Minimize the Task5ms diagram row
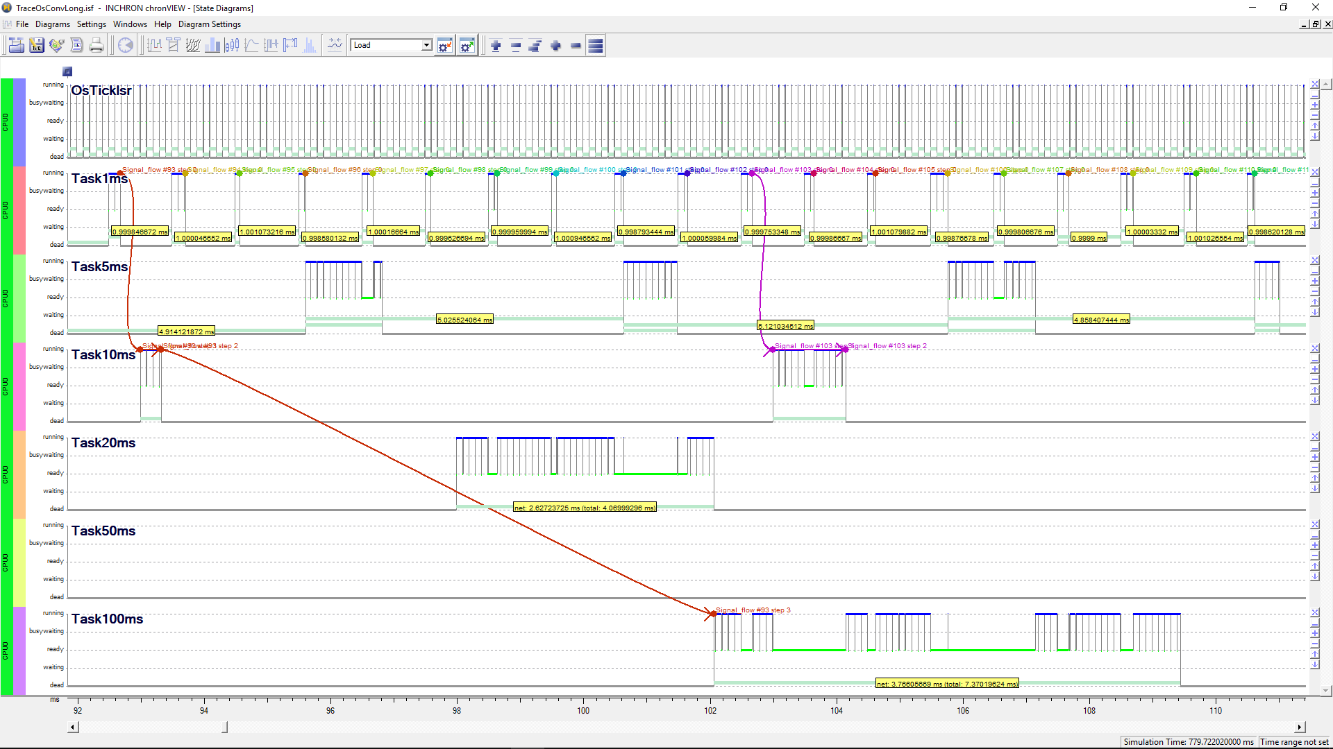The width and height of the screenshot is (1333, 749). (x=1315, y=271)
